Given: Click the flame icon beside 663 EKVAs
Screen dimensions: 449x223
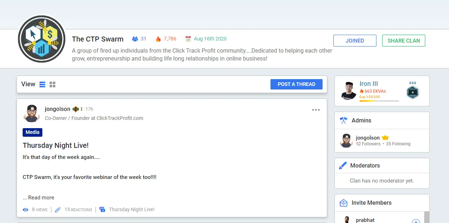Looking at the screenshot, I should click(362, 91).
